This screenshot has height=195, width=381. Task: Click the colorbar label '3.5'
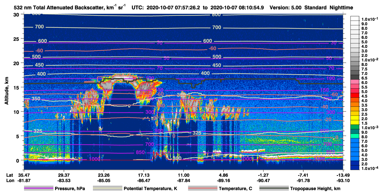tap(364, 105)
